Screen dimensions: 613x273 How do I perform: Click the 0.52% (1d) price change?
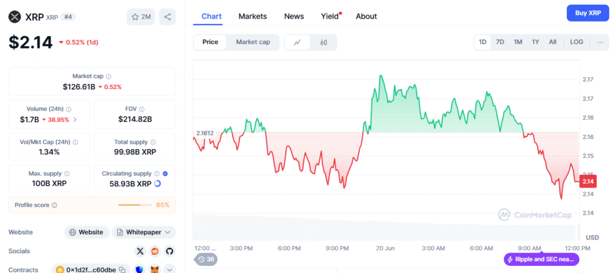tap(81, 43)
